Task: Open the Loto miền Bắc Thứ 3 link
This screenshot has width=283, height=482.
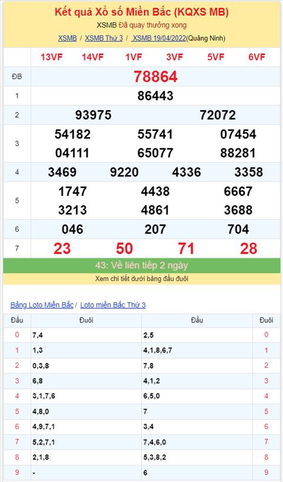Action: click(113, 305)
